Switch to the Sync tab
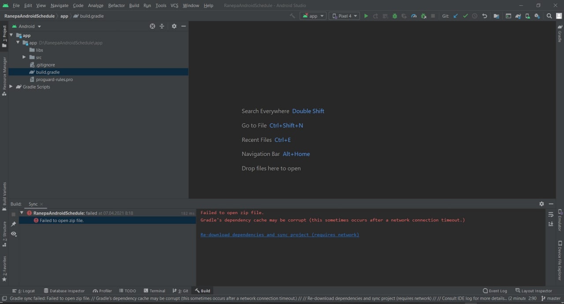The height and width of the screenshot is (304, 564). pyautogui.click(x=33, y=204)
